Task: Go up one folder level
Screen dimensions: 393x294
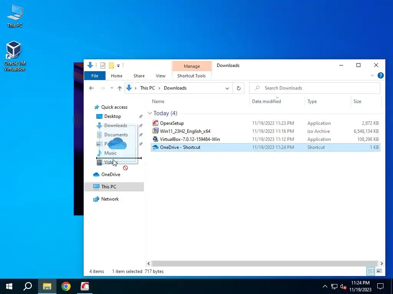Action: [120, 88]
